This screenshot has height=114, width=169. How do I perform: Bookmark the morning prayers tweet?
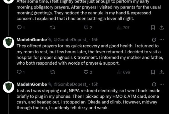pyautogui.click(x=153, y=28)
